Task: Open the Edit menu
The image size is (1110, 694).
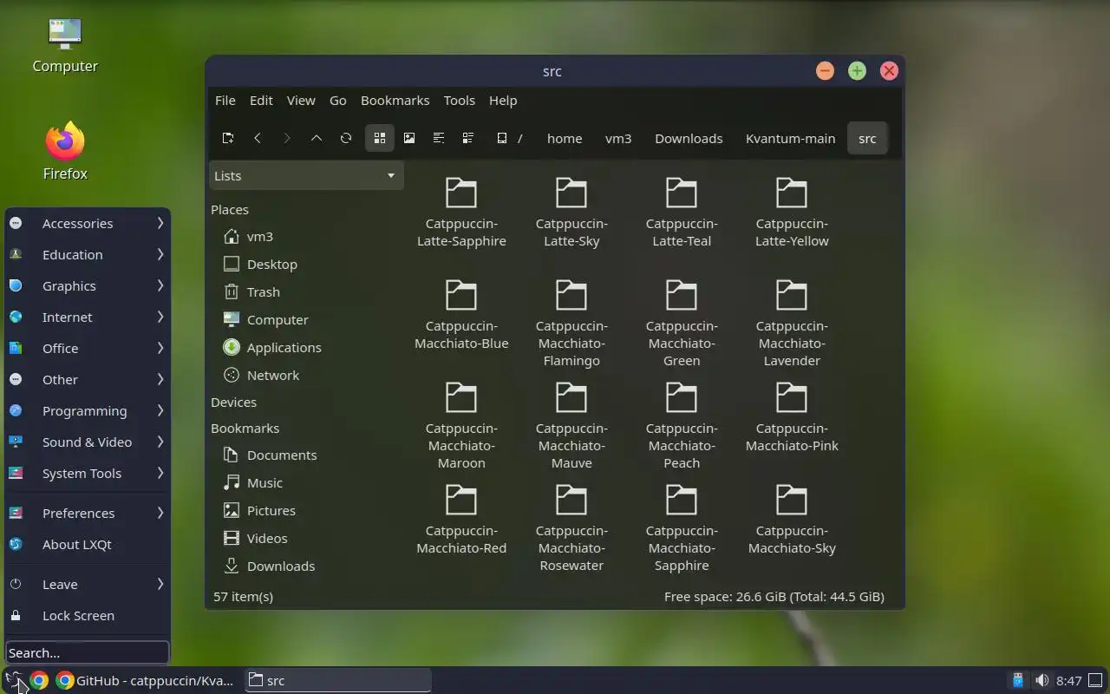Action: coord(261,101)
